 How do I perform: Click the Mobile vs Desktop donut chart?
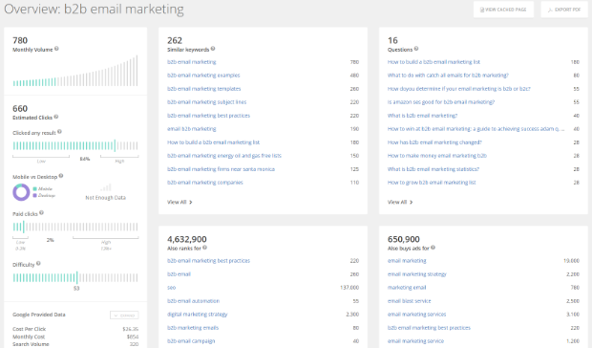[21, 192]
